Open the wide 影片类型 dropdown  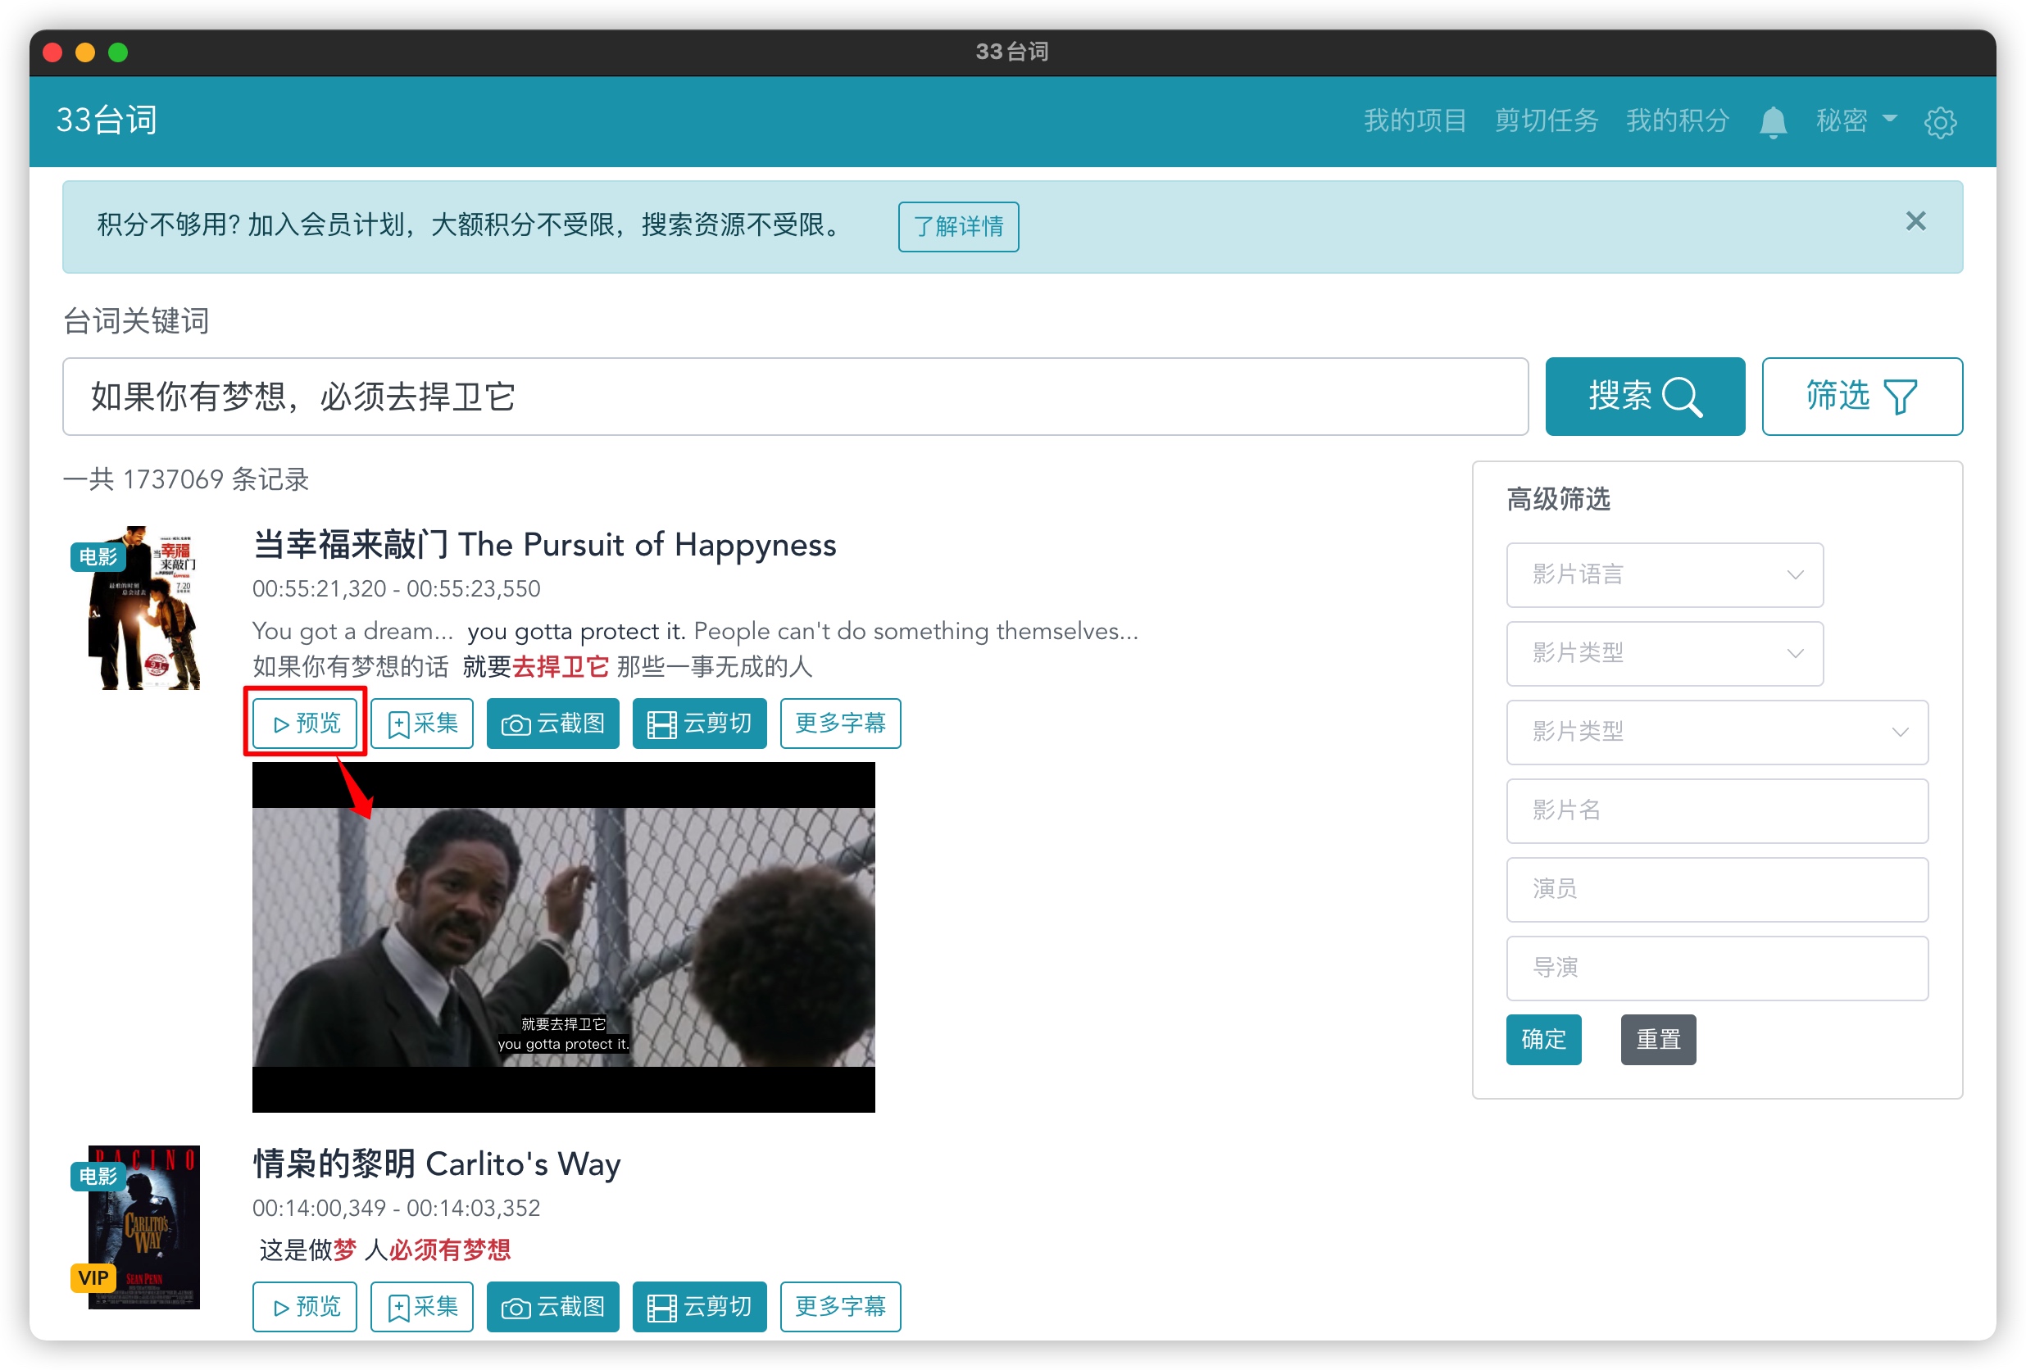point(1716,731)
